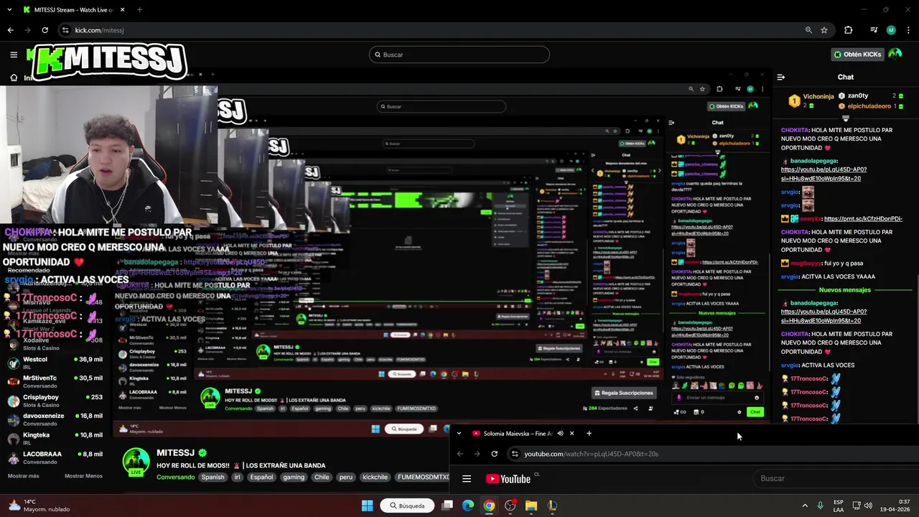Viewport: 919px width, 517px height.
Task: Select the gaming tag
Action: click(x=294, y=477)
